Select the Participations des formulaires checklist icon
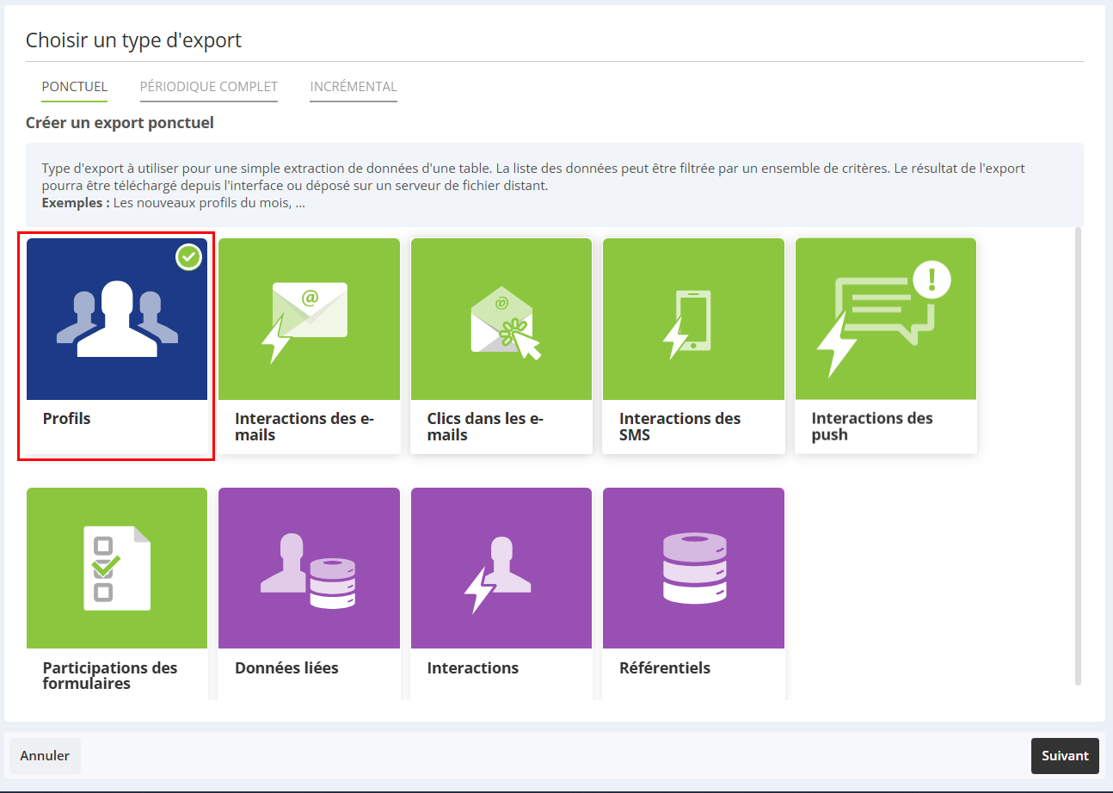The image size is (1113, 793). pyautogui.click(x=117, y=569)
